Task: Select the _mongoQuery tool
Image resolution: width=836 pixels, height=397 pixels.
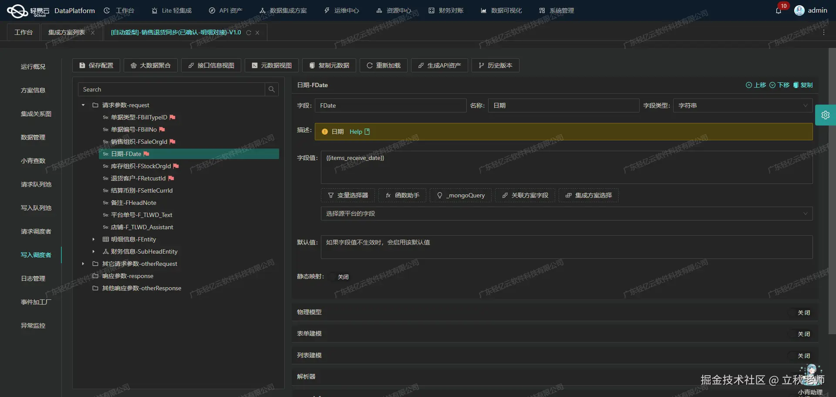Action: (x=460, y=195)
